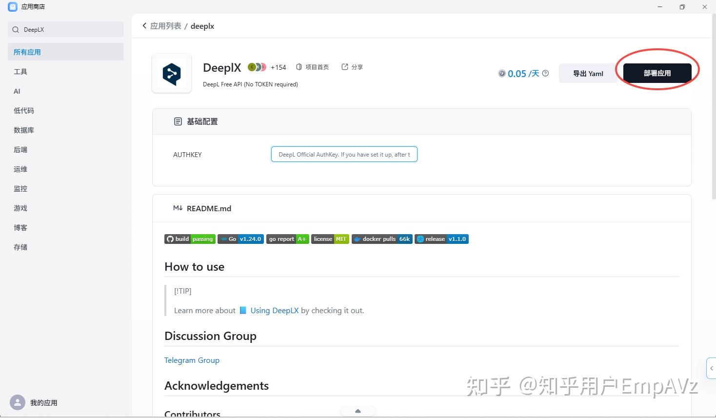Click the 导出 Yaml button

click(588, 73)
